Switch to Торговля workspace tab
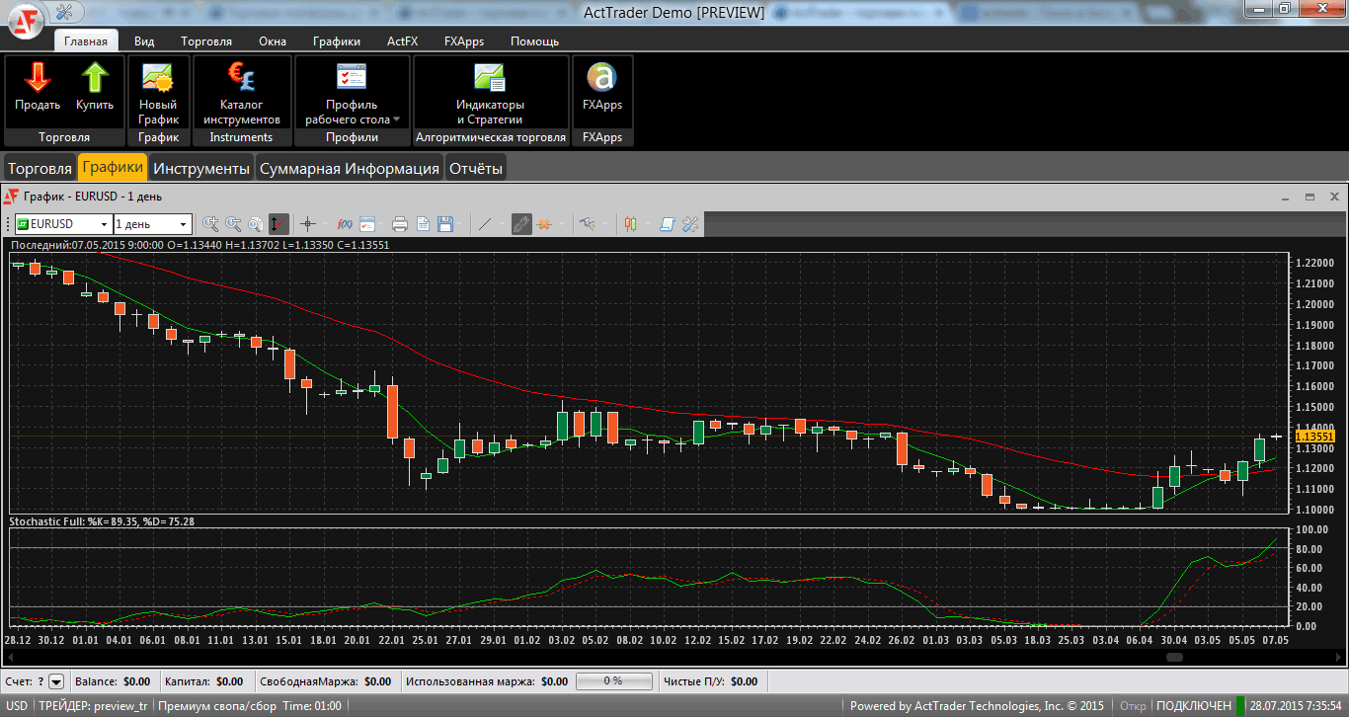Screen dimensions: 1349x717 tap(40, 168)
